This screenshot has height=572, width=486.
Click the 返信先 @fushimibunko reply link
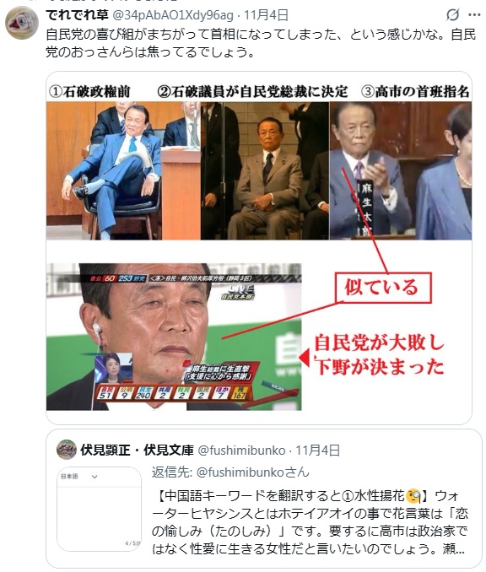click(x=230, y=472)
